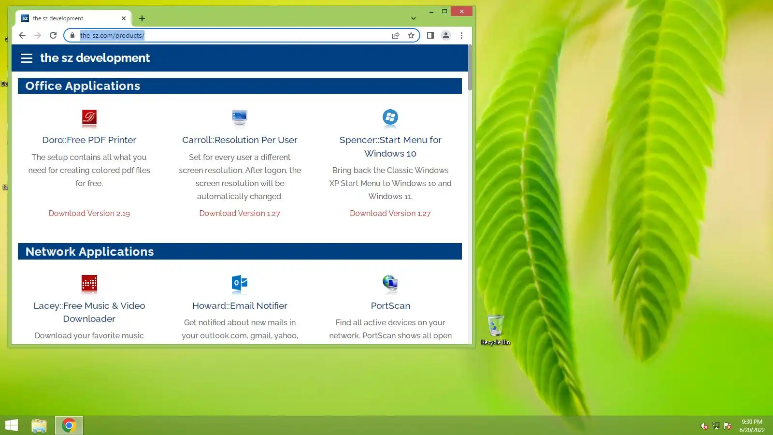Click the Carroll screen resolution description text
Screen dimensions: 773x435
pyautogui.click(x=240, y=176)
